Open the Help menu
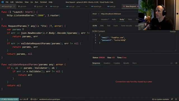This screenshot has width=179, height=101. coord(50,2)
